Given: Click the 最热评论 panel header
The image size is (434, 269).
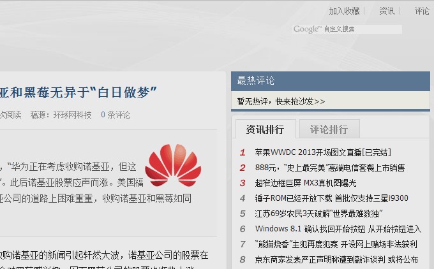Looking at the screenshot, I should tap(331, 81).
